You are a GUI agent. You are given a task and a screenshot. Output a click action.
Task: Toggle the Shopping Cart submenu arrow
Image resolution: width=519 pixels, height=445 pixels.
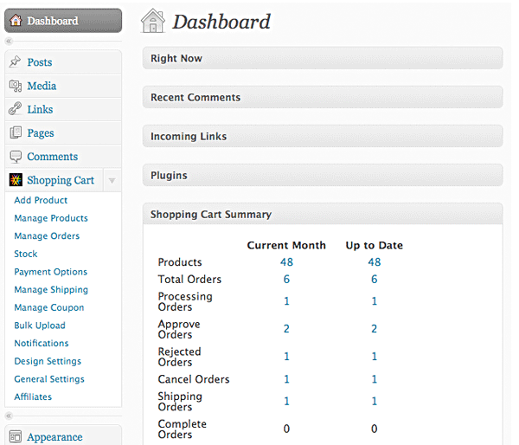click(x=112, y=181)
